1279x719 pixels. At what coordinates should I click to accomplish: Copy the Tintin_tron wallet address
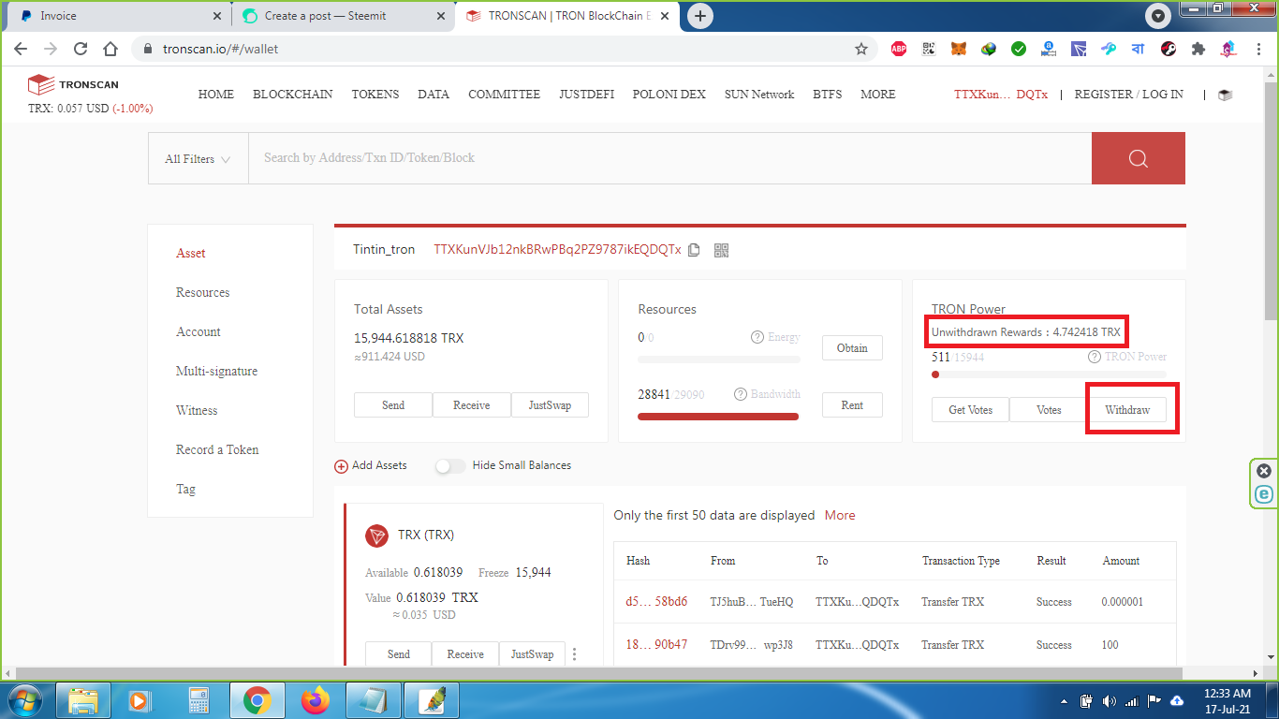[694, 250]
